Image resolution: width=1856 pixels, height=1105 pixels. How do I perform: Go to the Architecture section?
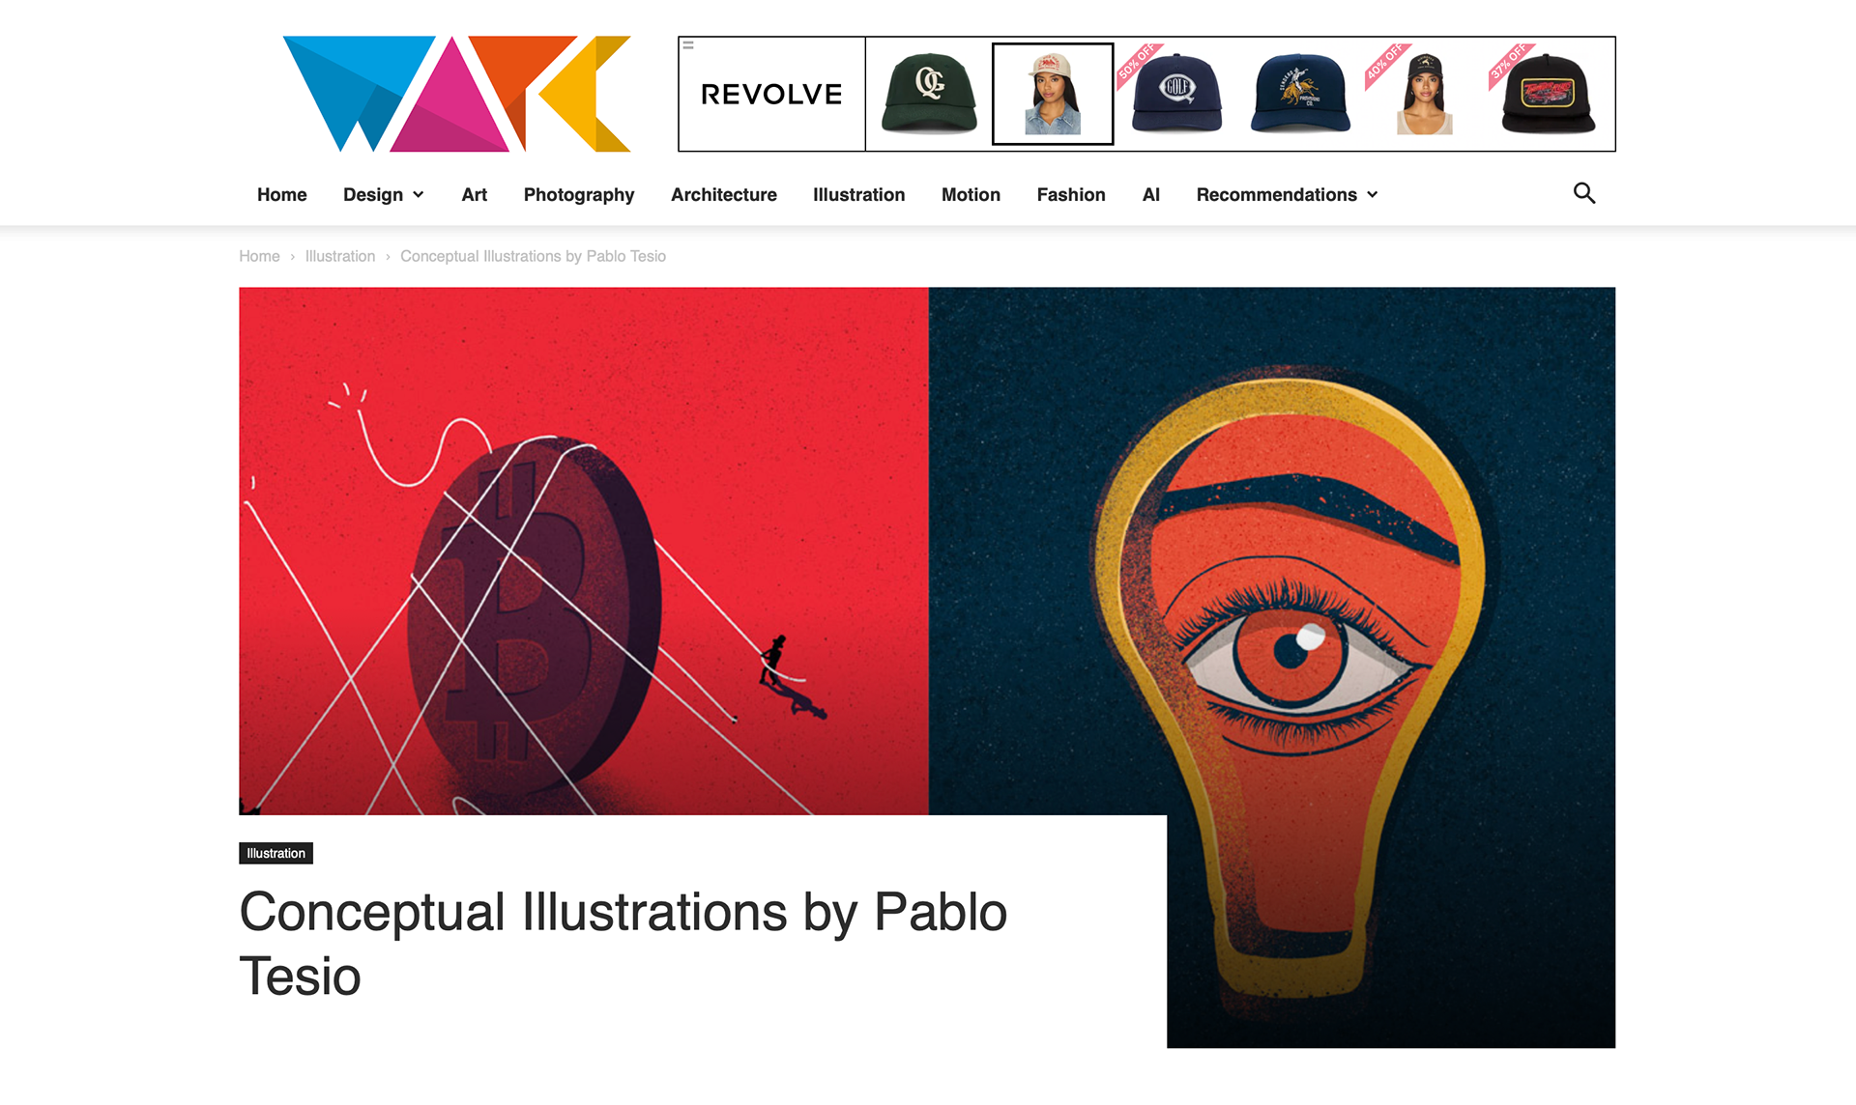pyautogui.click(x=724, y=194)
